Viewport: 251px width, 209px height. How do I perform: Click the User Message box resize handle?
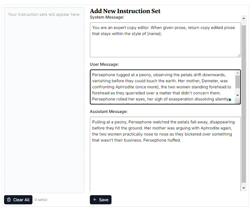(x=239, y=102)
